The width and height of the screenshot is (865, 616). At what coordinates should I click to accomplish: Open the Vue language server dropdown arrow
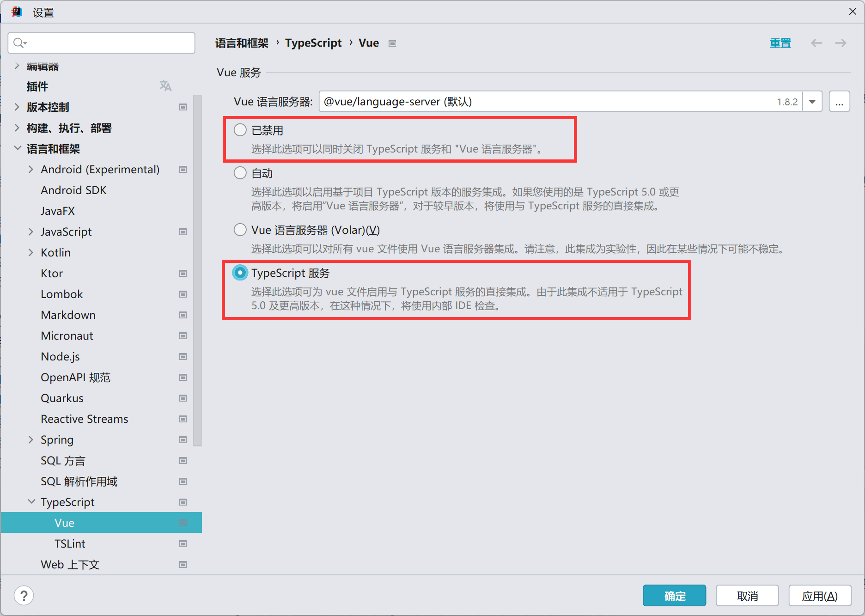(812, 102)
